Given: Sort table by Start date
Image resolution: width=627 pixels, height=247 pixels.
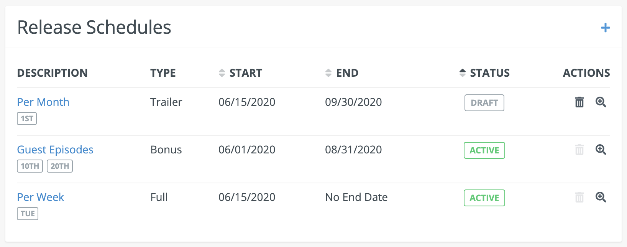Looking at the screenshot, I should coord(240,73).
